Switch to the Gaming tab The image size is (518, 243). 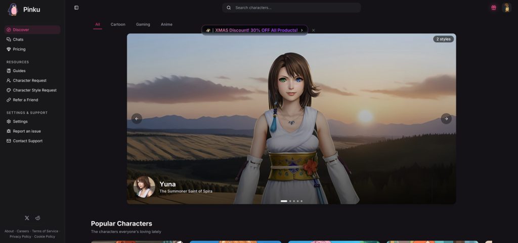click(x=143, y=24)
